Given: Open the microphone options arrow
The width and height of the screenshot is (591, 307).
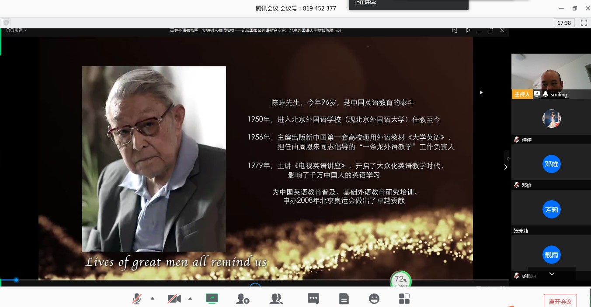Looking at the screenshot, I should (x=153, y=299).
